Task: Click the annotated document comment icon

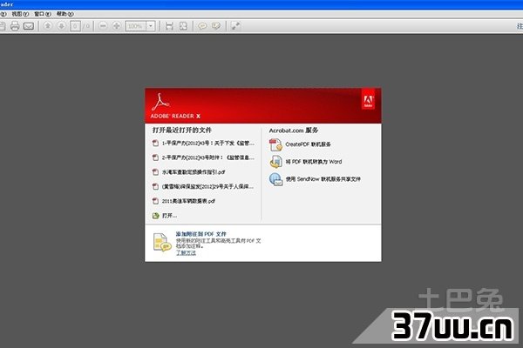Action: pyautogui.click(x=162, y=242)
